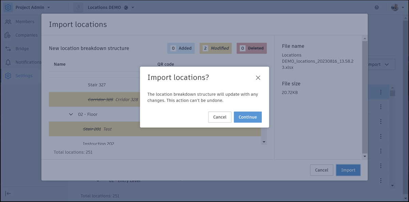Click Continue to confirm import
Image resolution: width=409 pixels, height=202 pixels.
point(247,117)
